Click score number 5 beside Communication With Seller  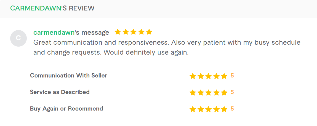click(232, 76)
